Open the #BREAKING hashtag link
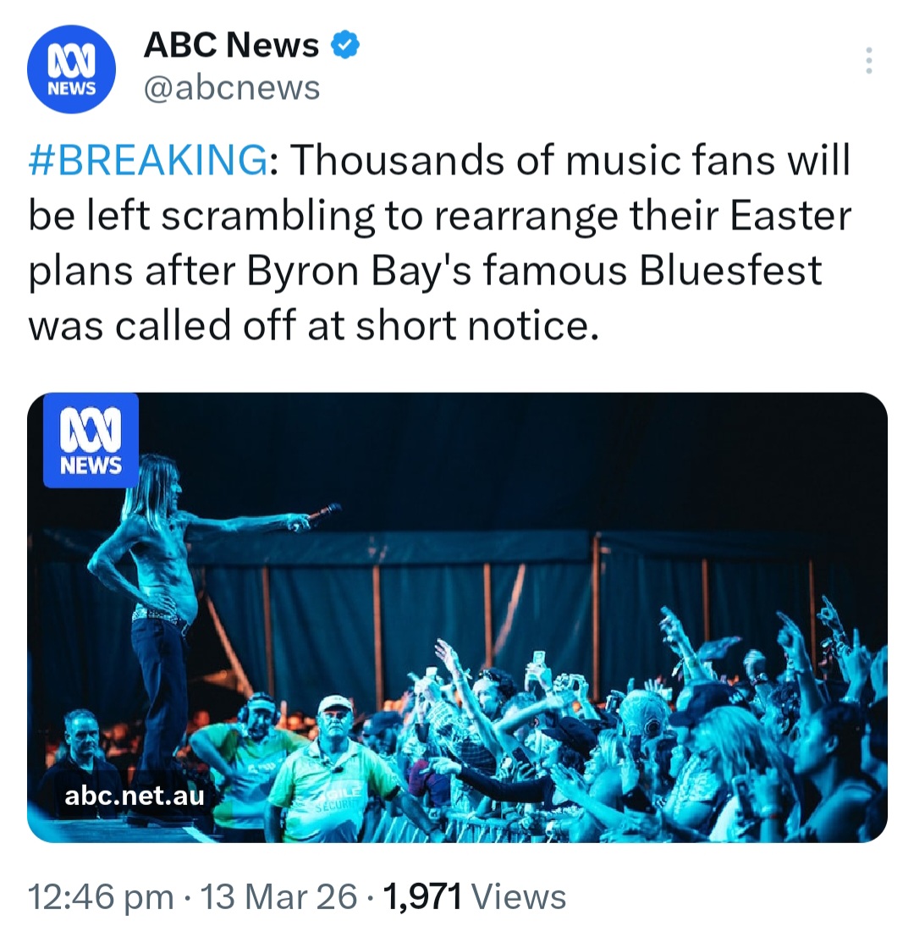 click(147, 161)
